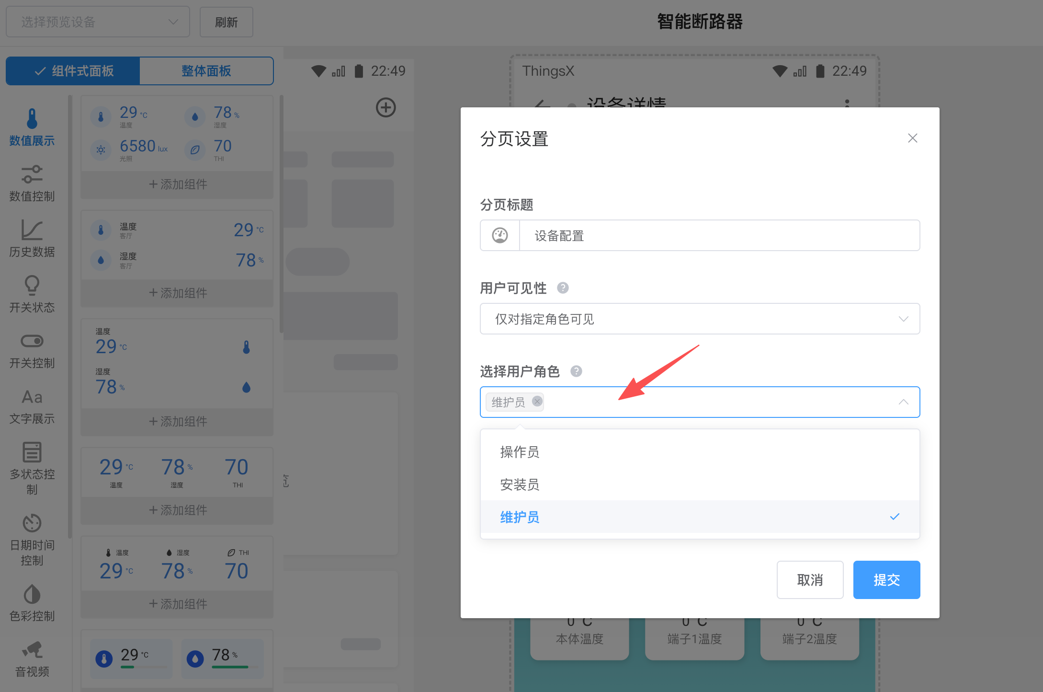
Task: Click the 取消 button
Action: [809, 580]
